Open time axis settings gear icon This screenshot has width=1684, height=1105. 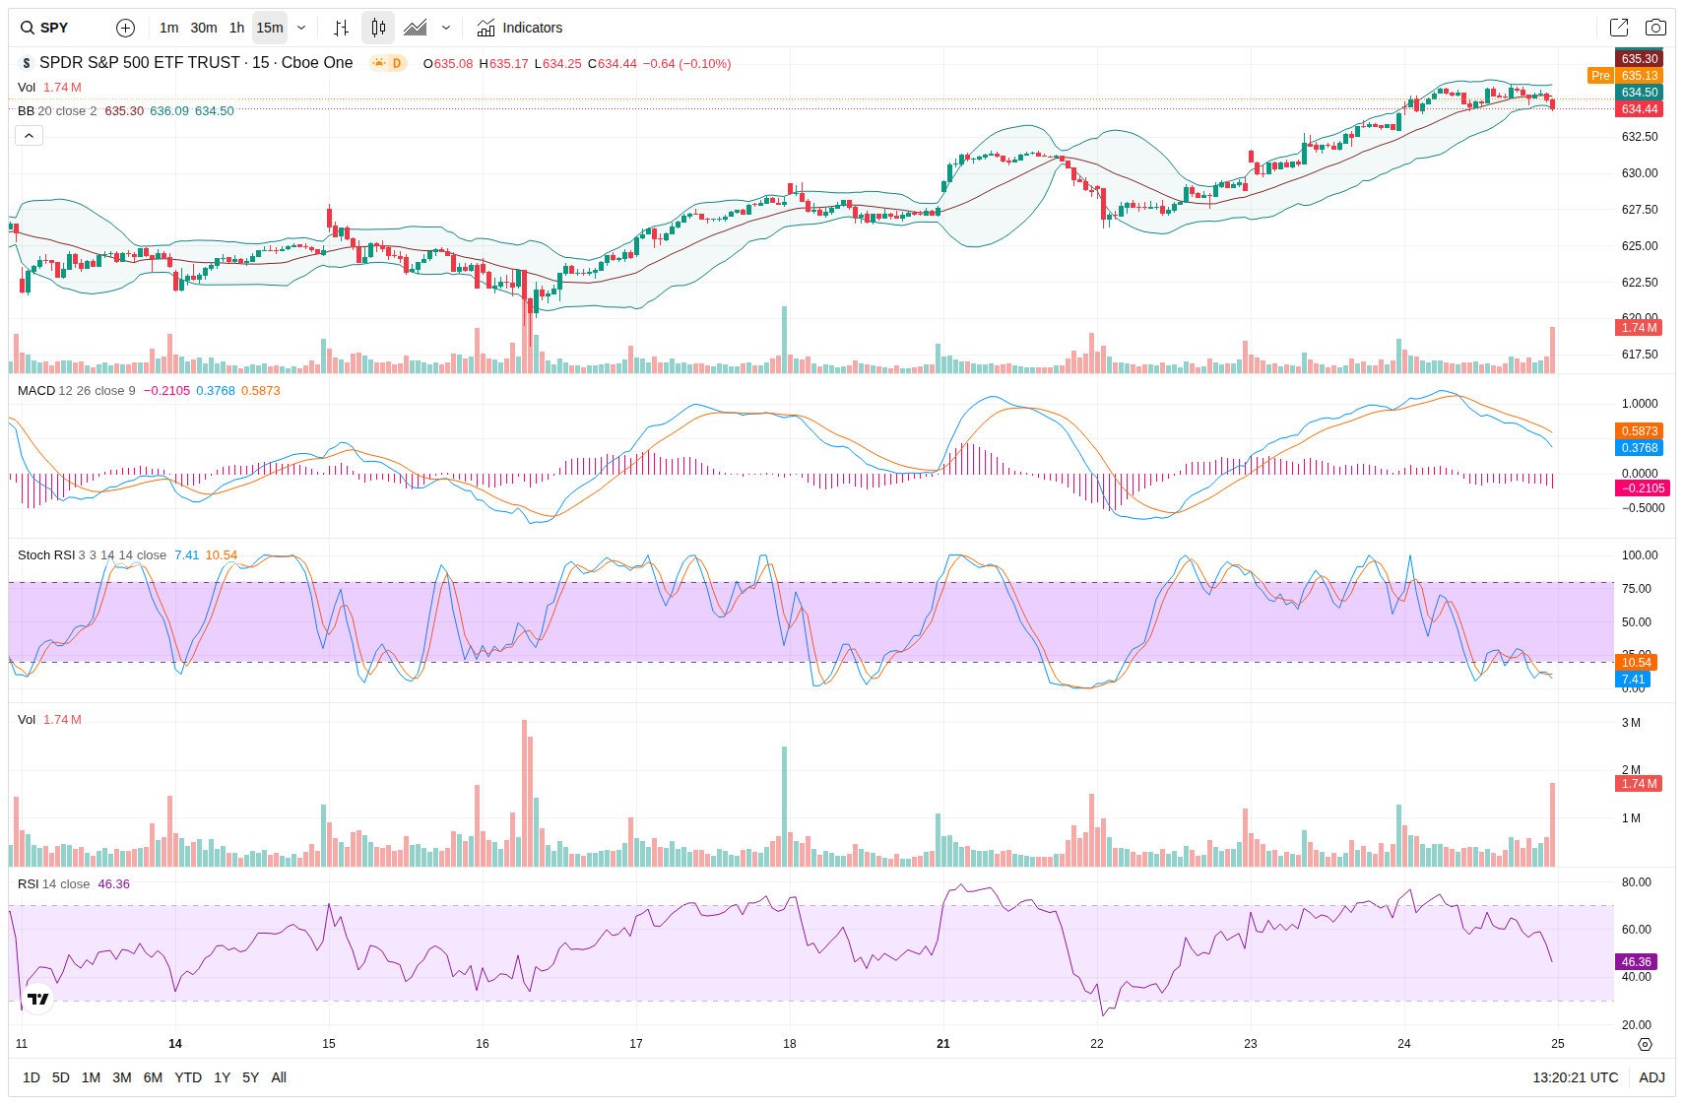tap(1645, 1044)
